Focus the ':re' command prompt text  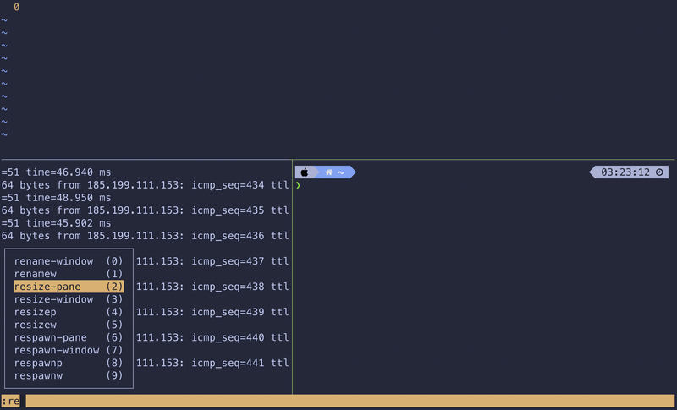pos(11,401)
